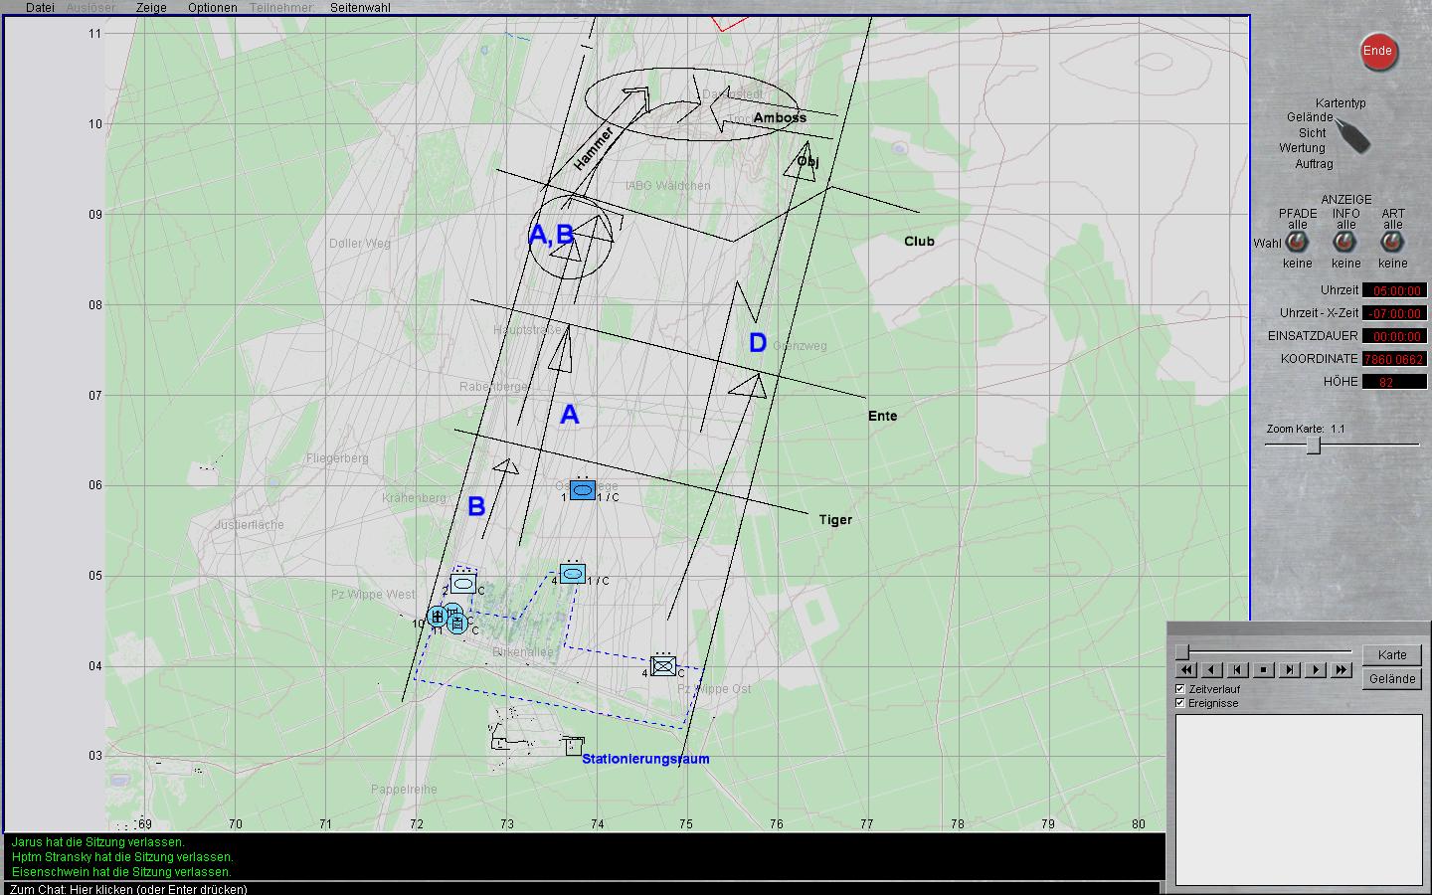Image resolution: width=1432 pixels, height=895 pixels.
Task: Expand the Seitenwahl menu
Action: coord(360,8)
